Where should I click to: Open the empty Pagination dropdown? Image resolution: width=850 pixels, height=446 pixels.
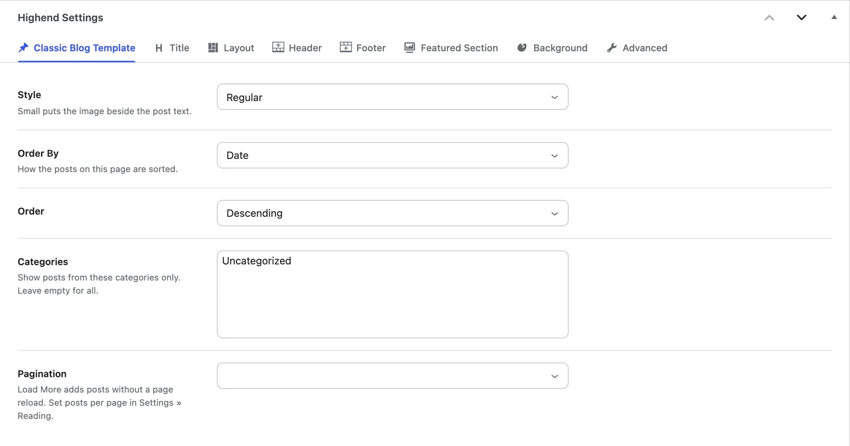pos(392,376)
